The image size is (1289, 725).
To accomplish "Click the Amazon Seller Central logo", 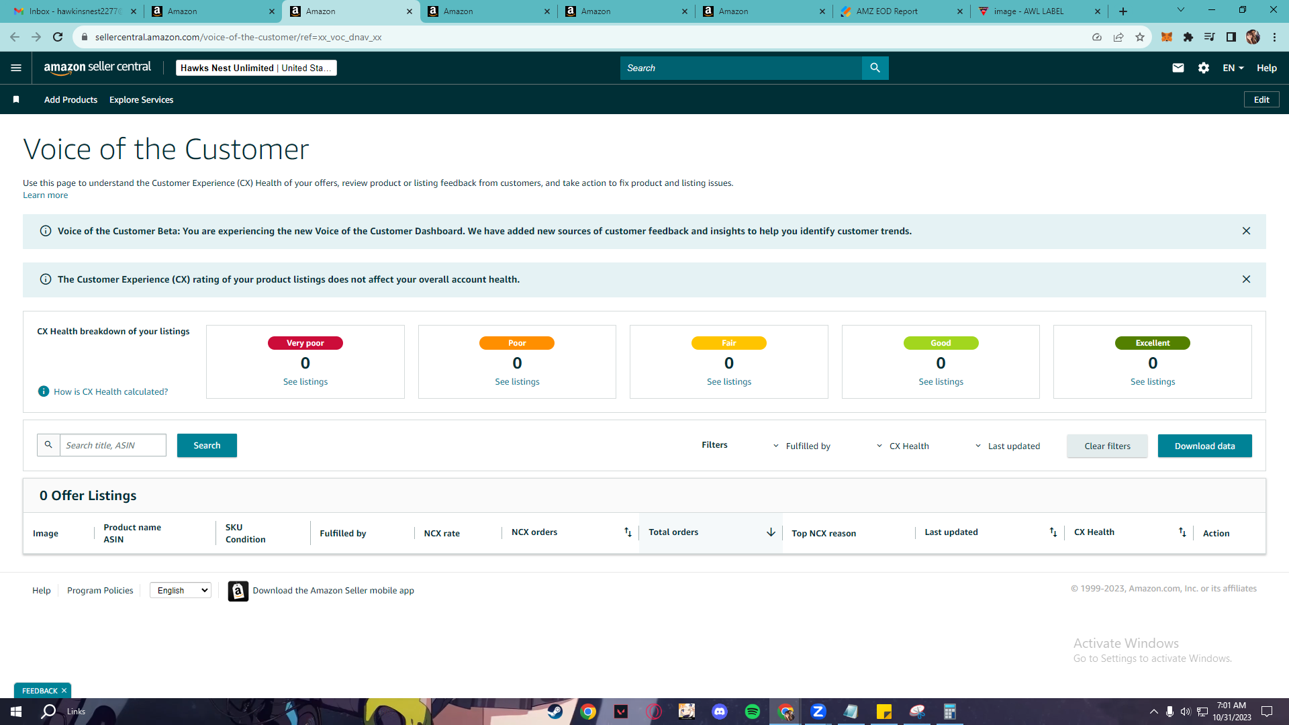I will pos(97,68).
